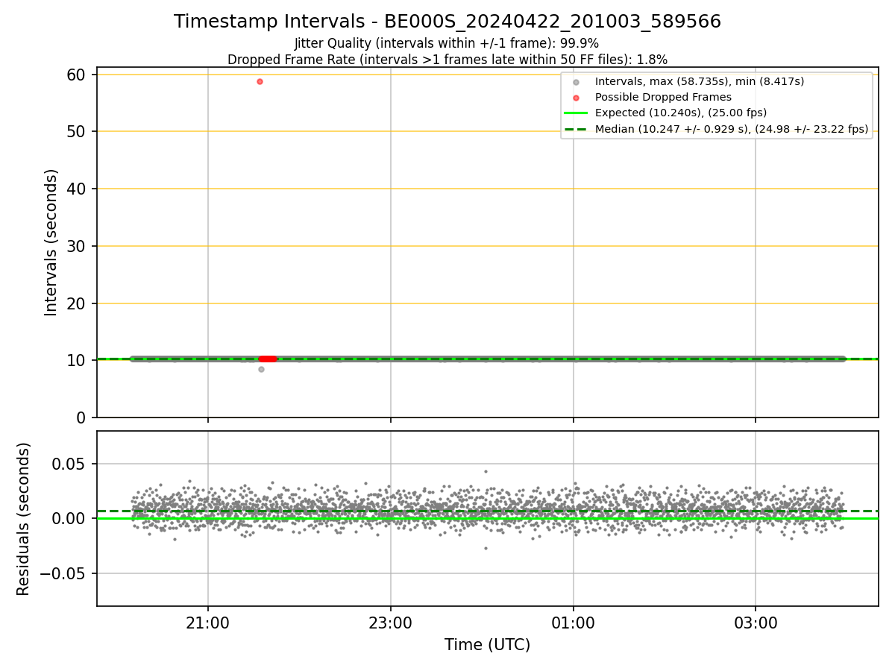
Task: Click legend entry 'Possible Dropped Frames'
Action: (663, 97)
